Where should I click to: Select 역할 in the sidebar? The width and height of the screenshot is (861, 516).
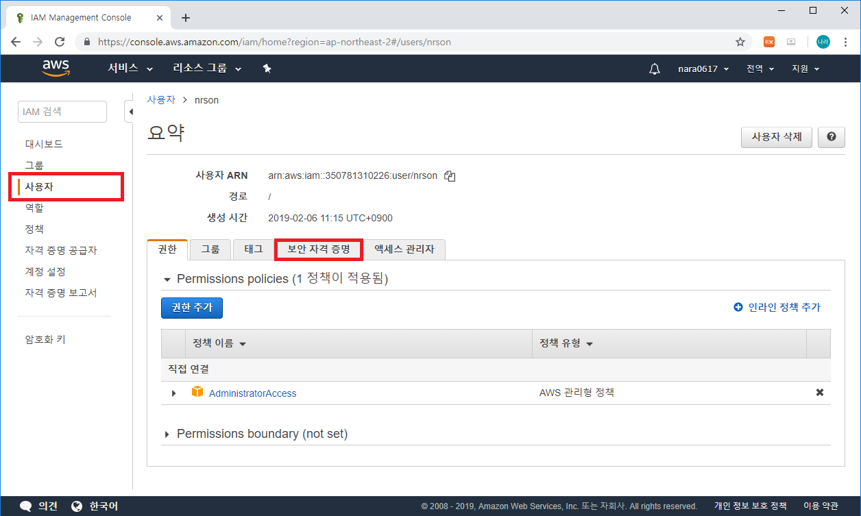click(x=34, y=208)
